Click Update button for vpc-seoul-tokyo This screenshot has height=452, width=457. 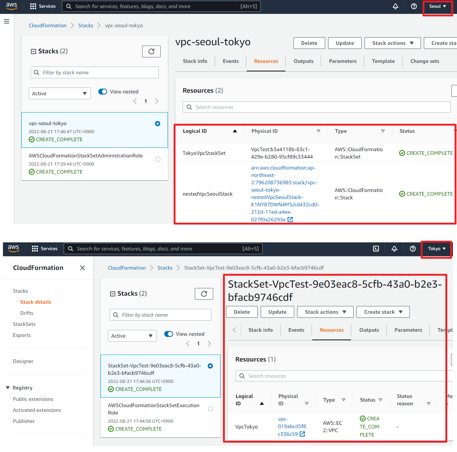[x=345, y=43]
